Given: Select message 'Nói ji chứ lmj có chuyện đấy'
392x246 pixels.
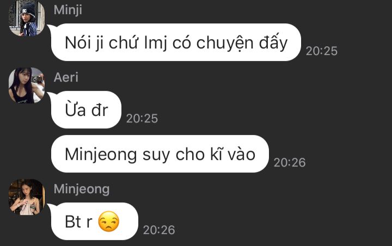Looking at the screenshot, I should 176,42.
